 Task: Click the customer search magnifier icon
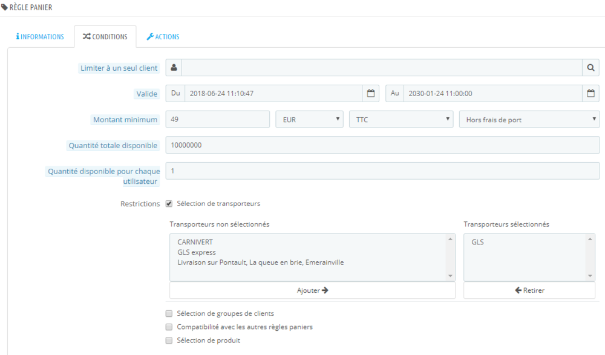[590, 68]
